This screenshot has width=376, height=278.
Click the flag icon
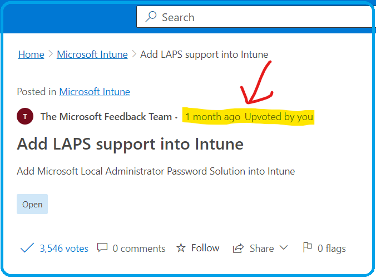point(307,247)
